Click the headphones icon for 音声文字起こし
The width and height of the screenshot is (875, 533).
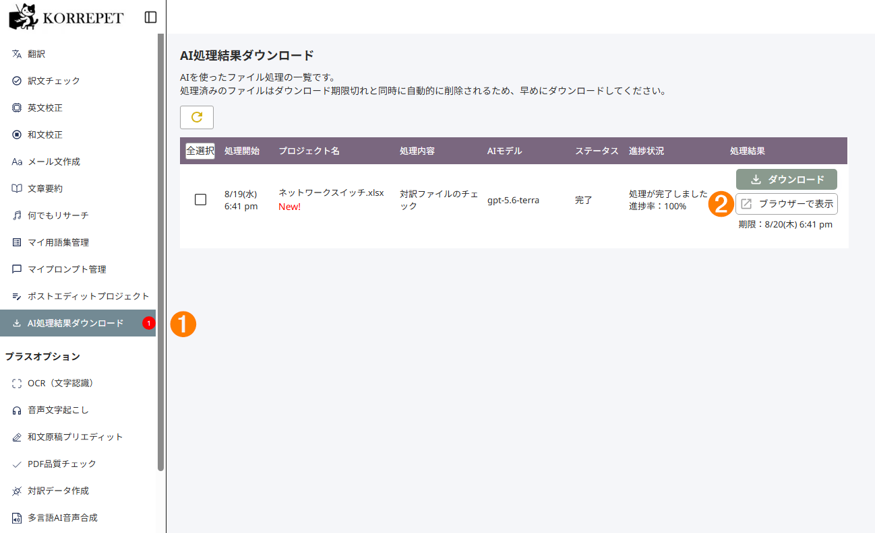point(17,410)
